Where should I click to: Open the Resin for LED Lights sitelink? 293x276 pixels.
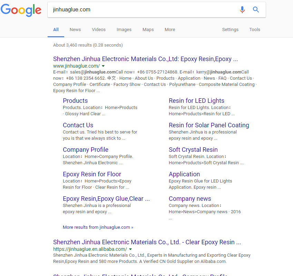pos(196,101)
